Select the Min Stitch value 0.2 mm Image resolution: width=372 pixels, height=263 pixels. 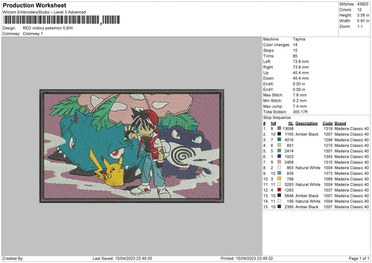coord(300,100)
